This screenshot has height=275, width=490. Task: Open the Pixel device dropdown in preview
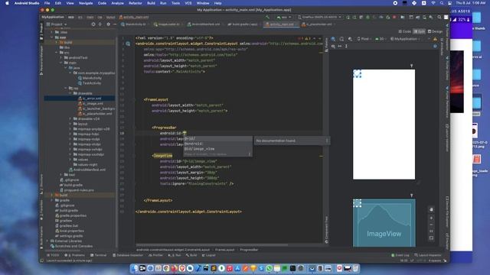point(364,39)
